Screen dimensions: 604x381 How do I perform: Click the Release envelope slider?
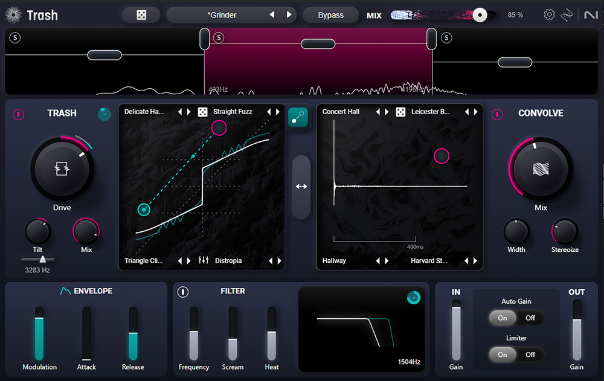(133, 334)
